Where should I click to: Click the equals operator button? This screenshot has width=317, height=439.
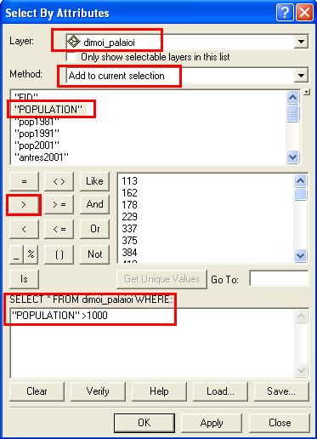pos(24,181)
